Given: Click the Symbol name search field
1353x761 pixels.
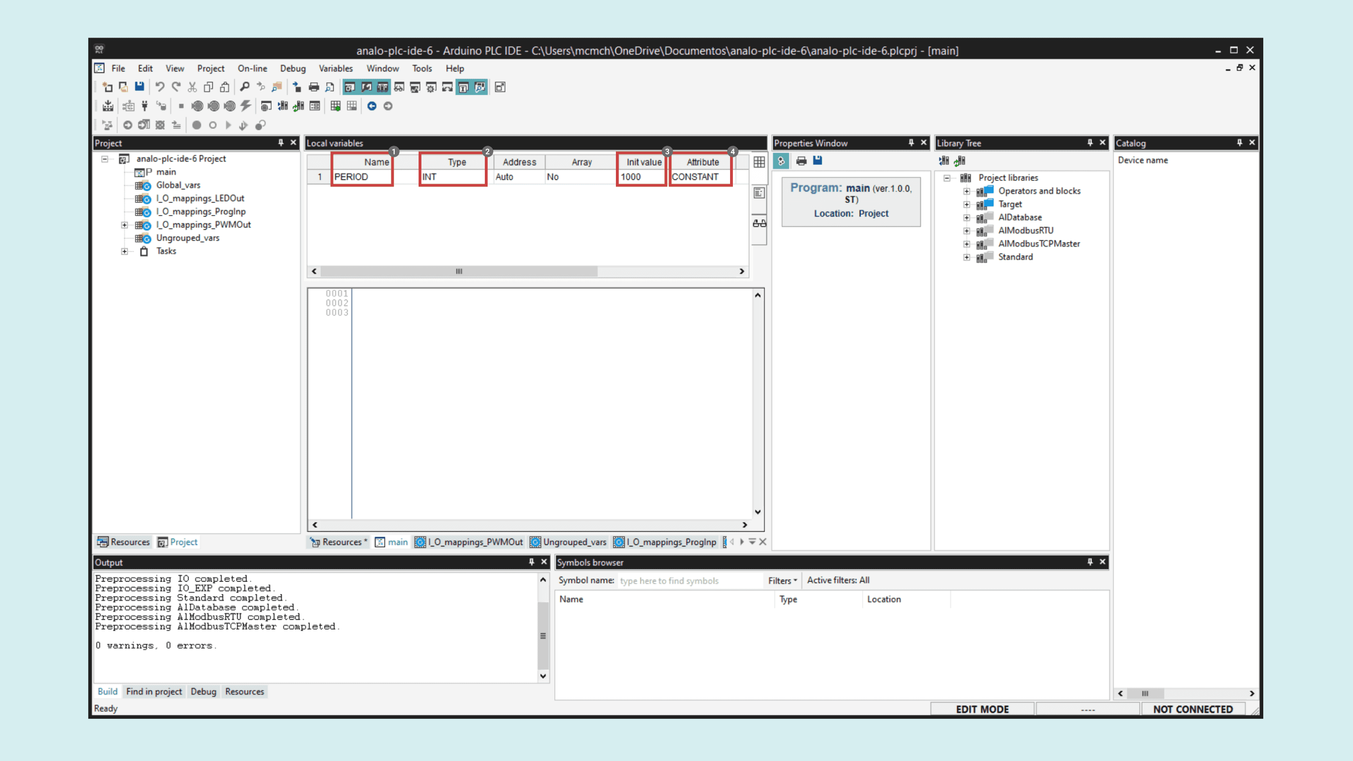Looking at the screenshot, I should (x=688, y=580).
